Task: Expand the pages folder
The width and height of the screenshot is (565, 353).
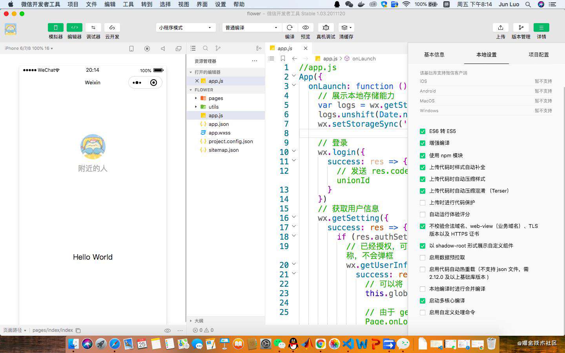Action: [x=196, y=98]
